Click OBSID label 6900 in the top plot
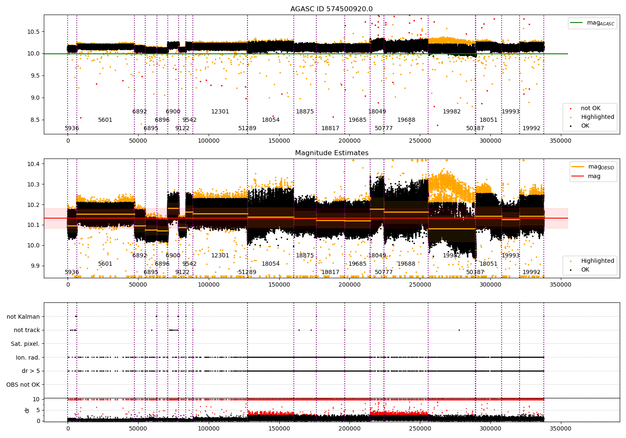The image size is (626, 438). [x=173, y=112]
